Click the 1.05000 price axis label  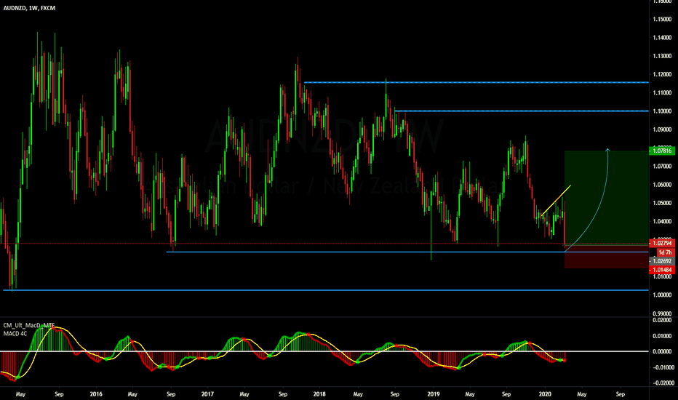click(x=663, y=203)
